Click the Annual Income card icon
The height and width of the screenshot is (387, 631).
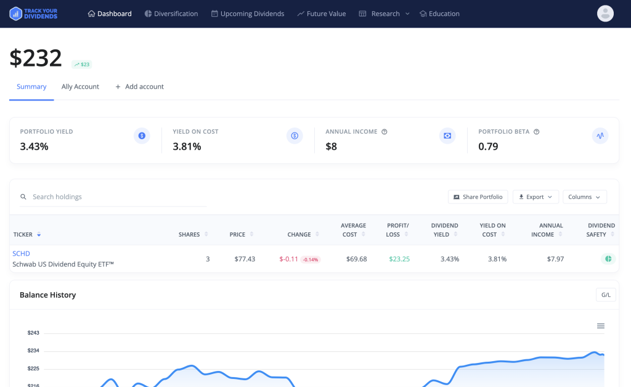tap(447, 136)
